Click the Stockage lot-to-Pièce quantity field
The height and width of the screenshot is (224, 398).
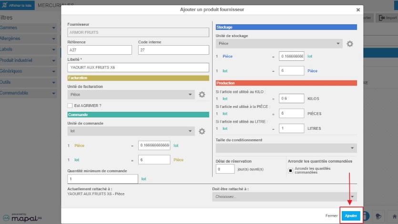click(x=291, y=71)
